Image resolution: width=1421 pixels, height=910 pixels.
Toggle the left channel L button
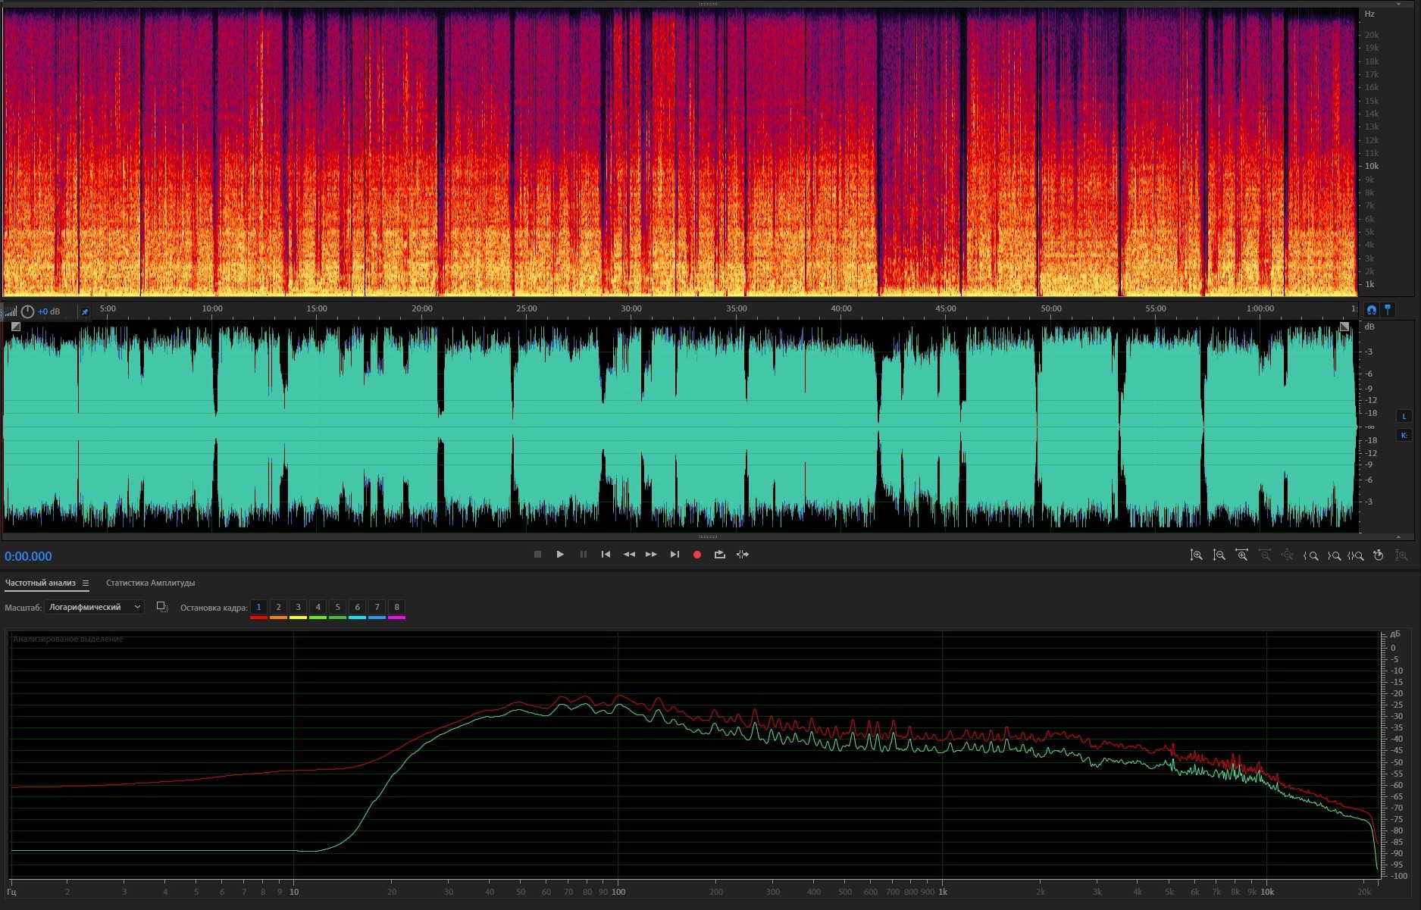coord(1404,417)
